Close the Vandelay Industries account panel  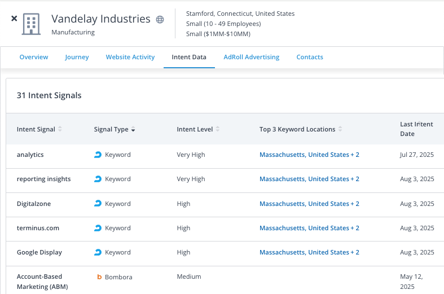click(14, 19)
